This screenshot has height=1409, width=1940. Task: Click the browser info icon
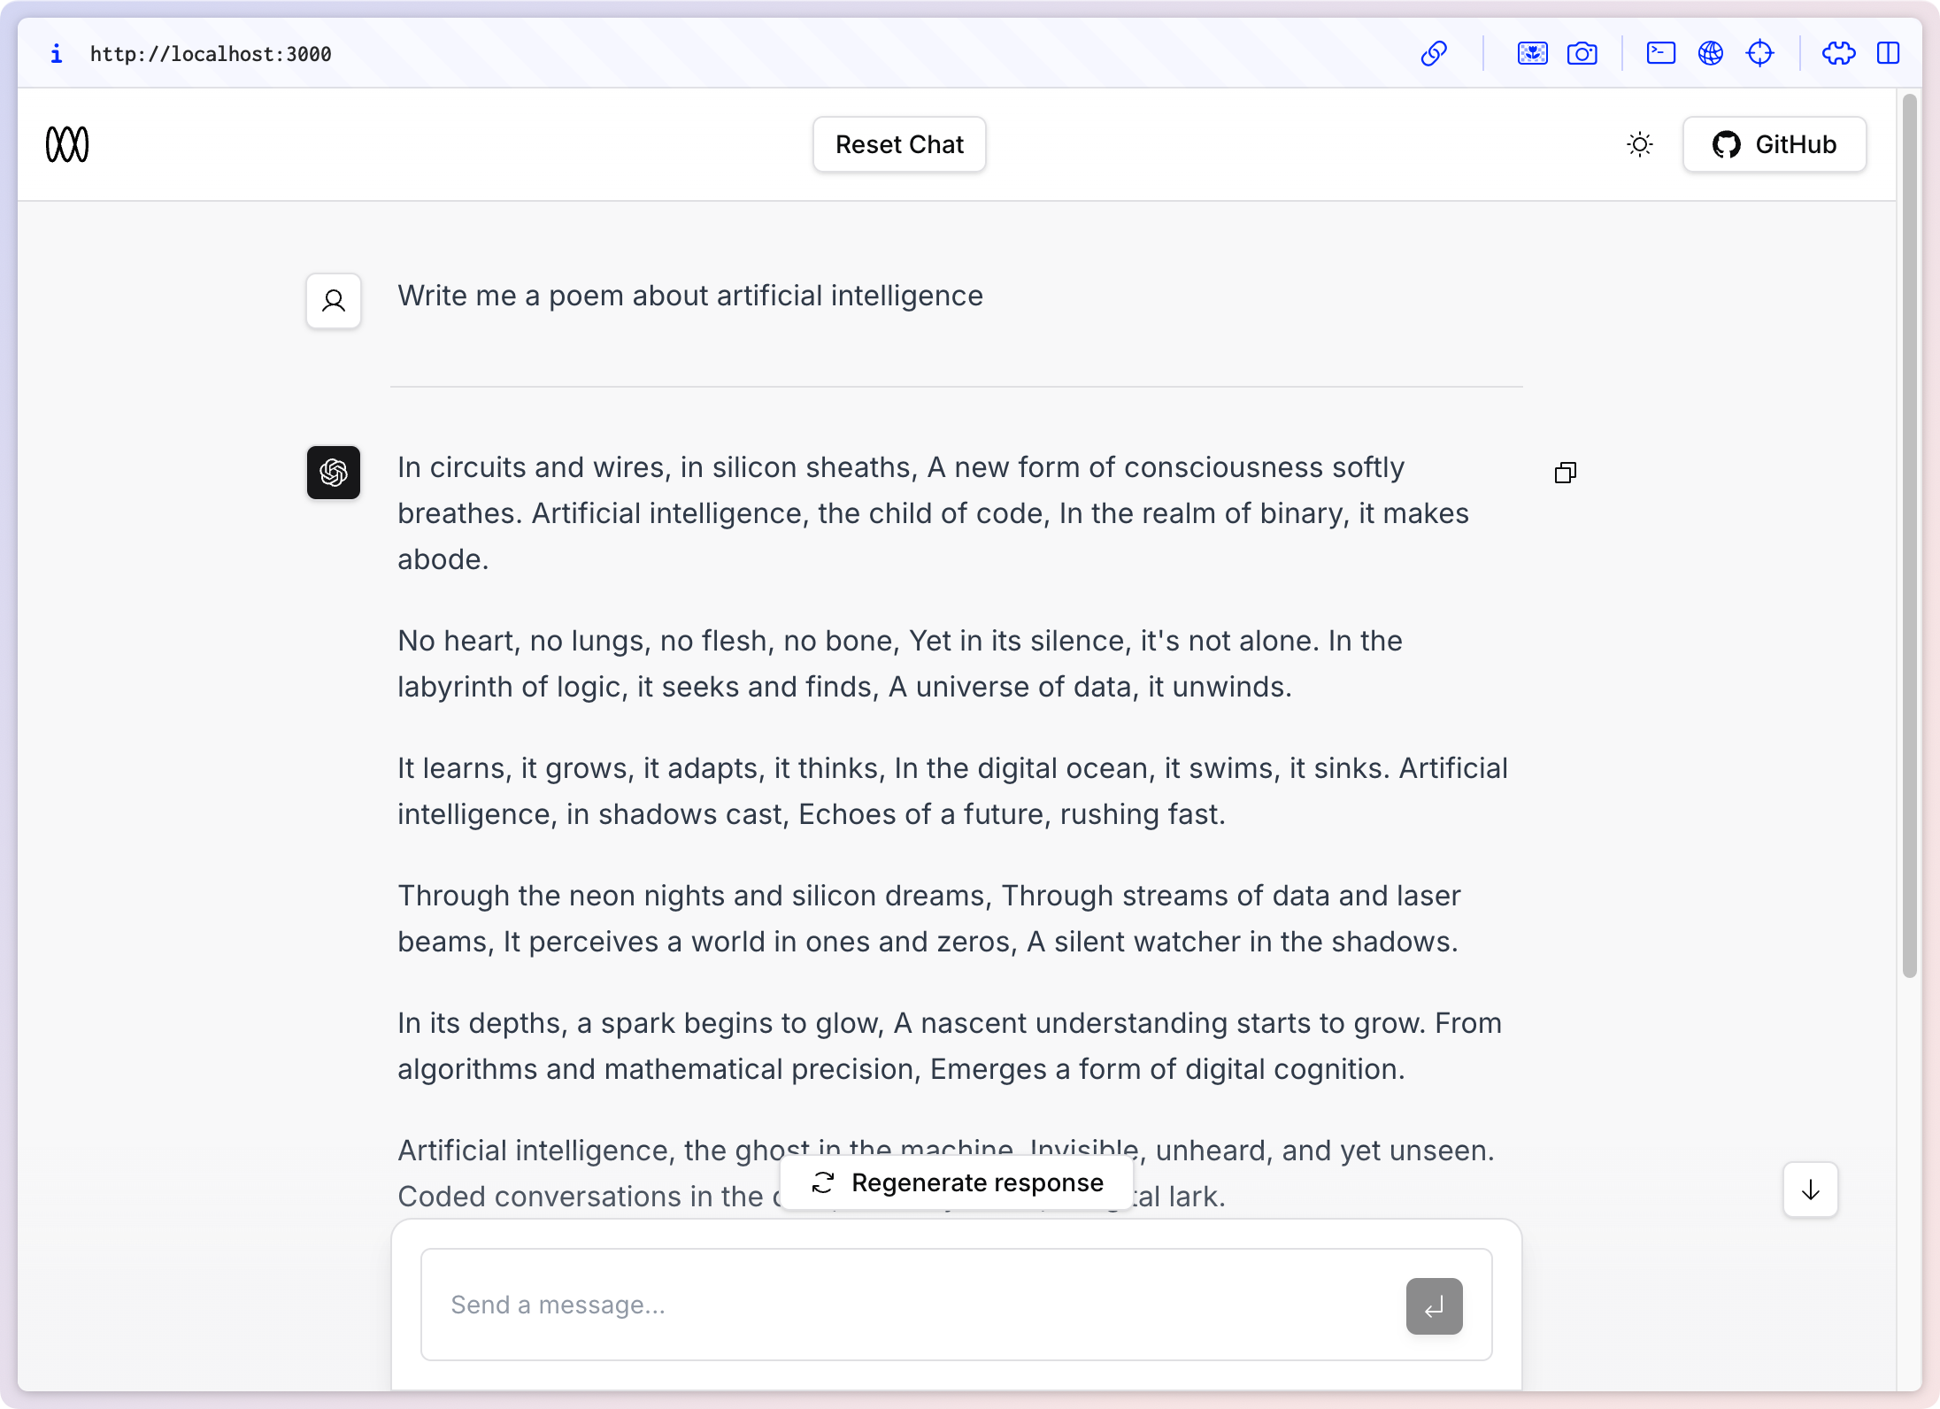[56, 53]
